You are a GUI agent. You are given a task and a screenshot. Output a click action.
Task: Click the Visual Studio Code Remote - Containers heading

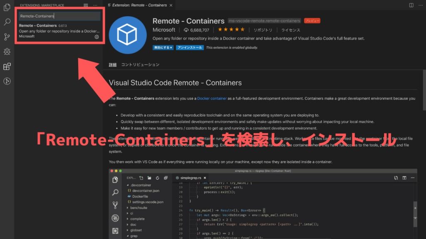pos(175,83)
